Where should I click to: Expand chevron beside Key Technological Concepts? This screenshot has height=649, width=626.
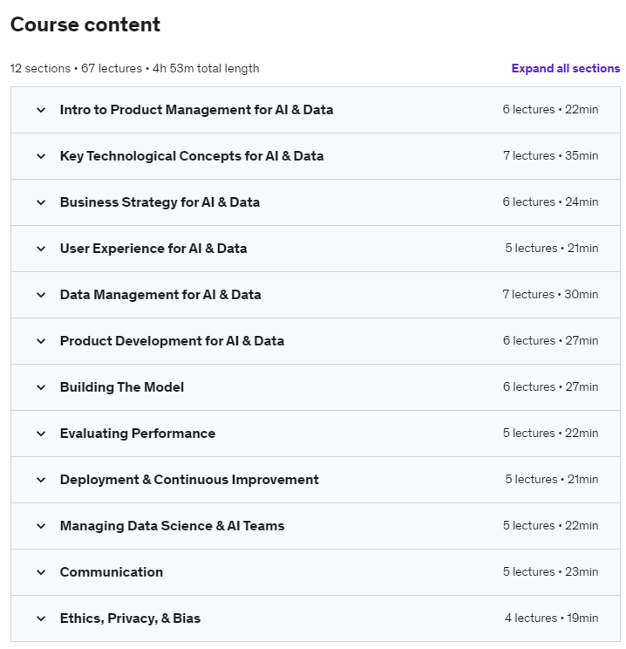(x=41, y=156)
